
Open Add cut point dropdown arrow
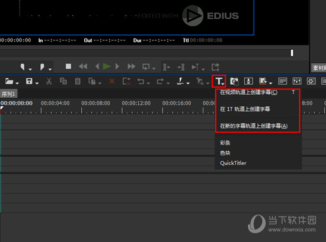point(188,83)
